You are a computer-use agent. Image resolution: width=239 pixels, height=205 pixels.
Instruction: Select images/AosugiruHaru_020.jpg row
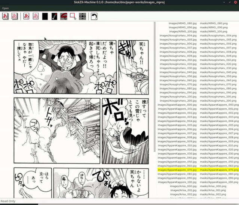(178, 64)
